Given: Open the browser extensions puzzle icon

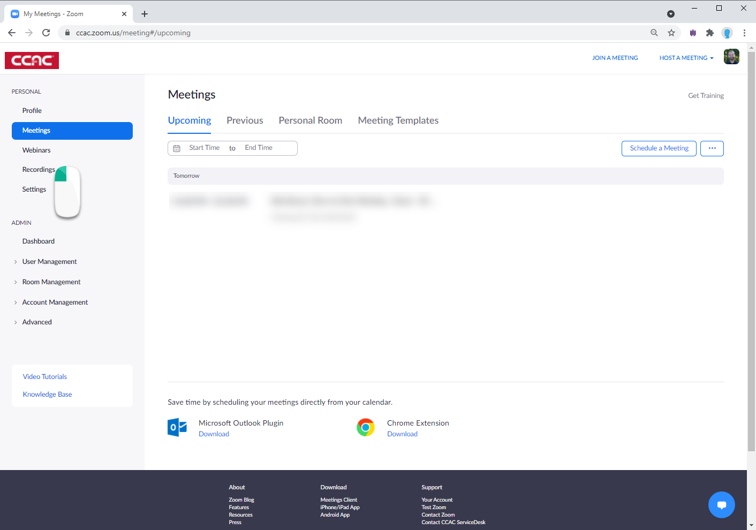Looking at the screenshot, I should (710, 33).
